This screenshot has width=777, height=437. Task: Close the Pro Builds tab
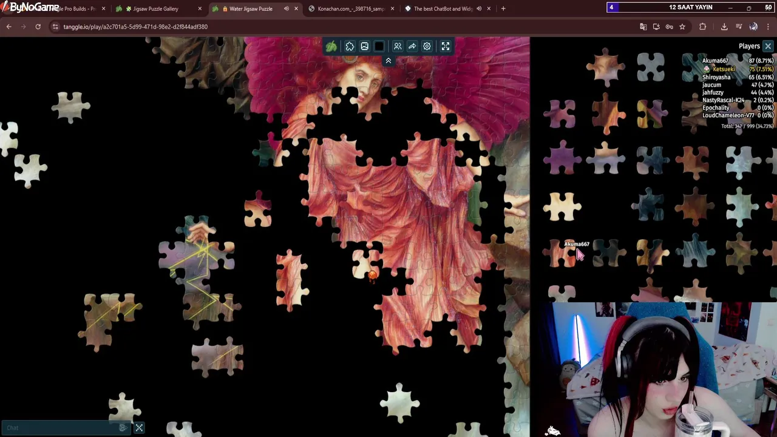(103, 8)
